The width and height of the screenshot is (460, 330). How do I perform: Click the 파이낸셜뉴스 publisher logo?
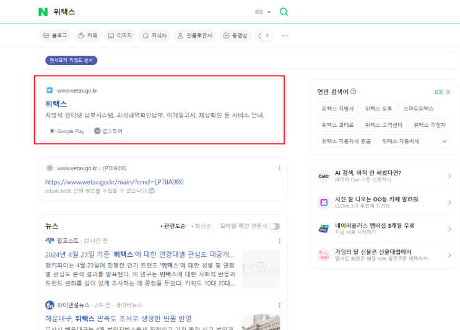50,305
